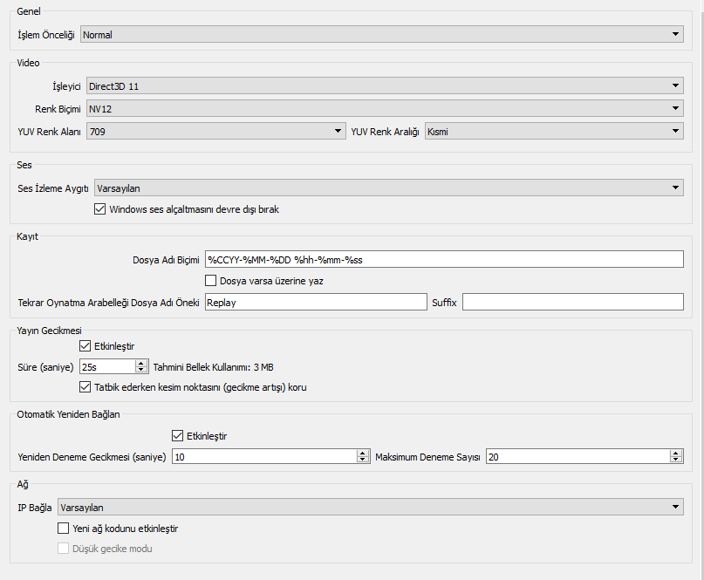704x580 pixels.
Task: Uncheck Etkinleştir under Yayın Gecikmesi
Action: point(85,346)
